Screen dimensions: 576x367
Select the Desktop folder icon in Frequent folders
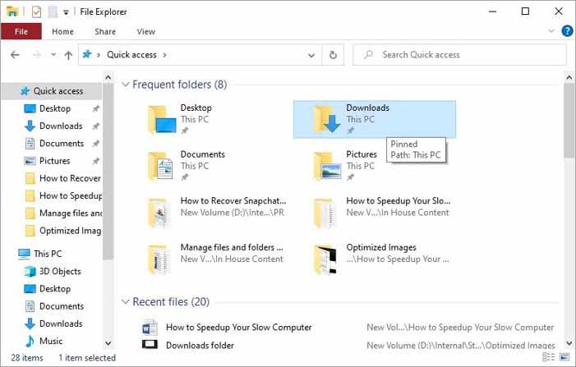point(162,119)
